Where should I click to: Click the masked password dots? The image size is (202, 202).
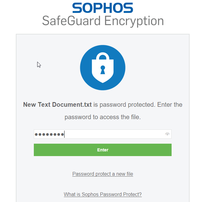point(49,134)
